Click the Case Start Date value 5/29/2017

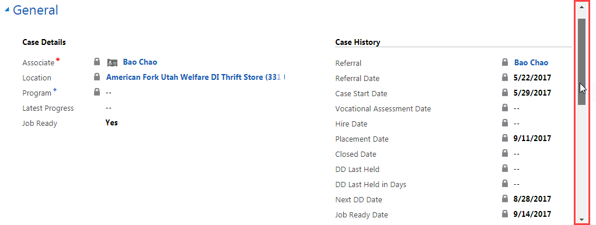click(x=532, y=93)
